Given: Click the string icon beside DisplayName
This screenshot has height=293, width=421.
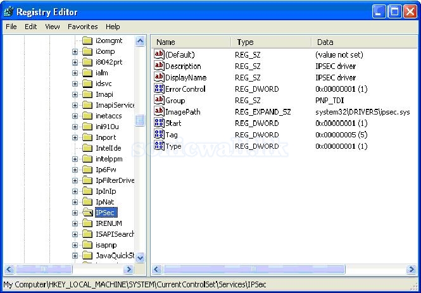Looking at the screenshot, I should [159, 77].
